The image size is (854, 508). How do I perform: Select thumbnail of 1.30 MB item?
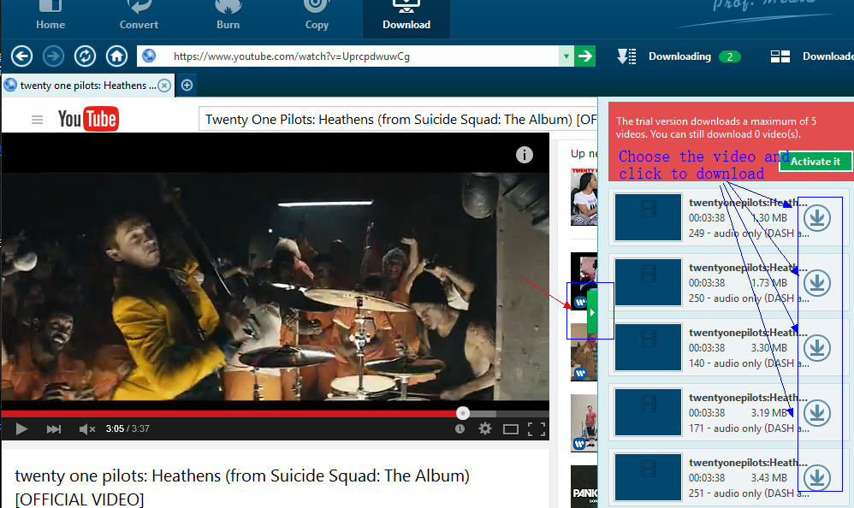648,217
